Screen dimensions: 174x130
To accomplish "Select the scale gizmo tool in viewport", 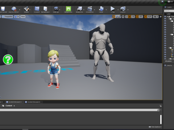I will pyautogui.click(x=120, y=17).
